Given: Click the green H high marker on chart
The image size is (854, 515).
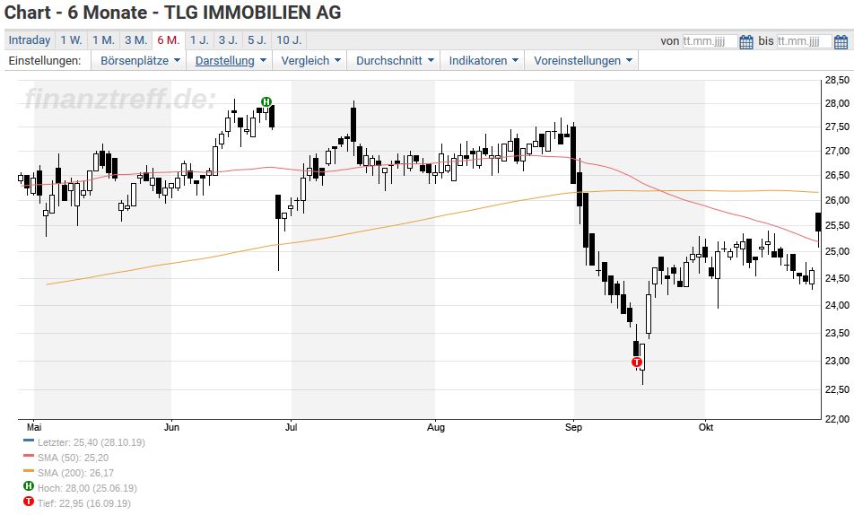Looking at the screenshot, I should click(x=266, y=101).
